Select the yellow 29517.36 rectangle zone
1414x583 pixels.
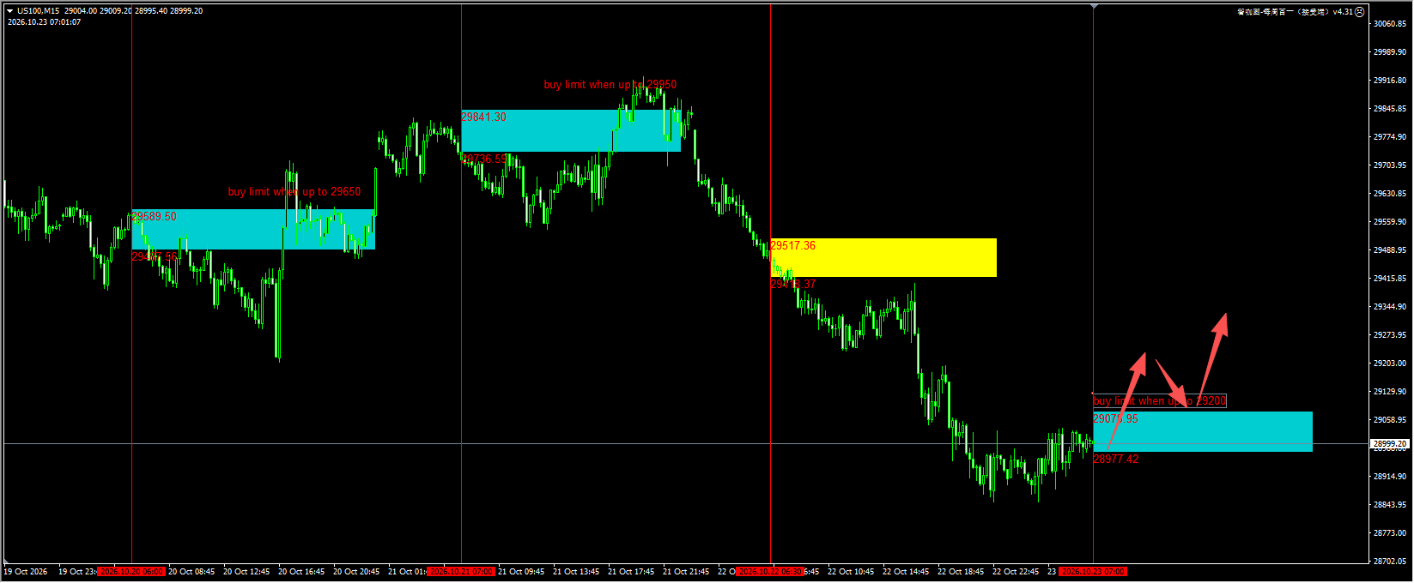click(883, 257)
